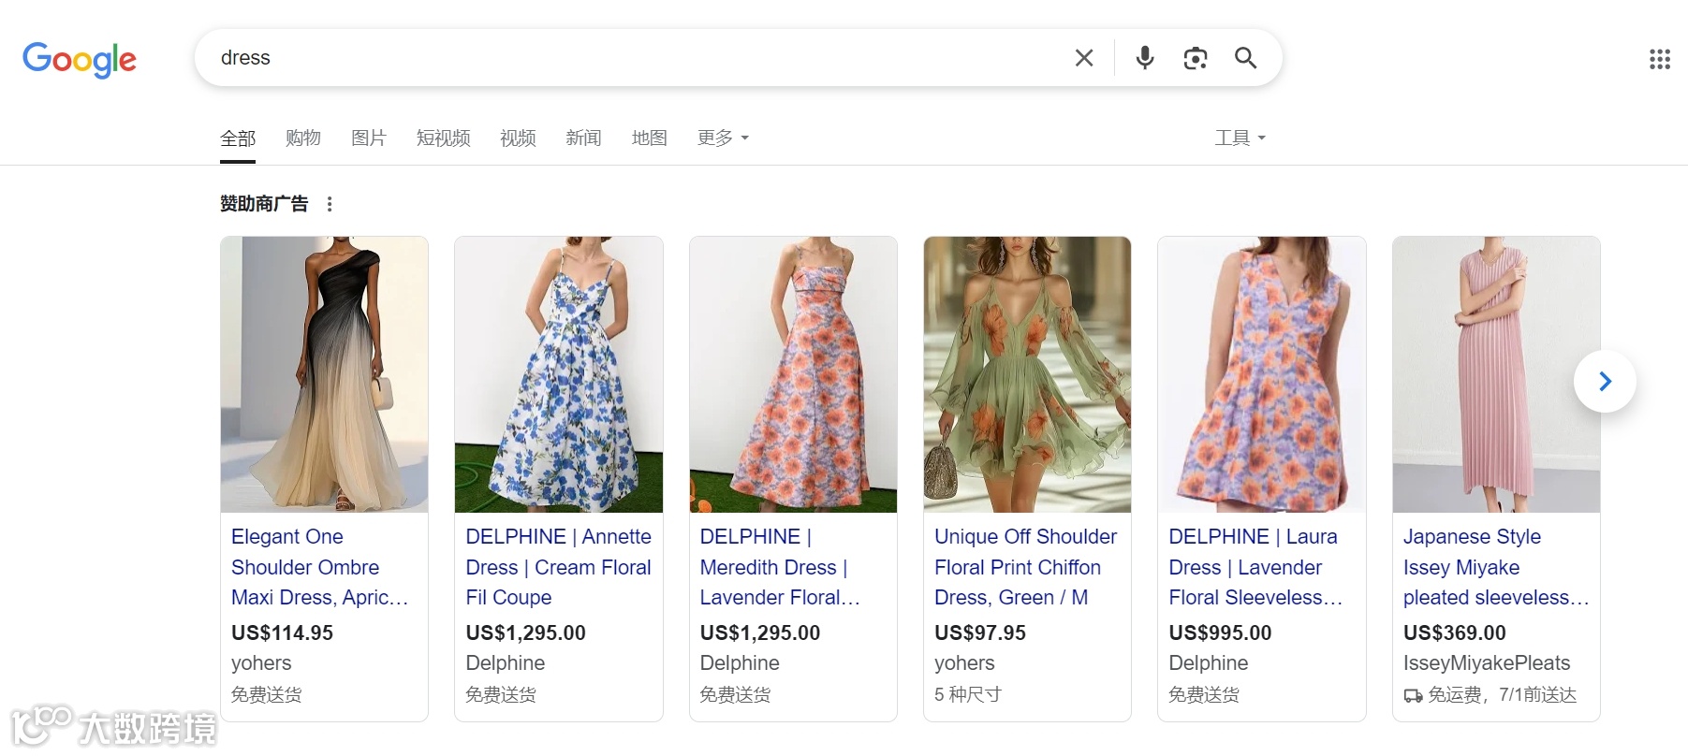Click DELPHINE Laura Dress Lavender link
The image size is (1688, 756).
coord(1255,567)
